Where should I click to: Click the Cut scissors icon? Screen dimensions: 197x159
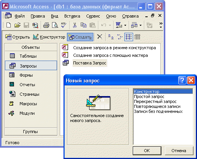75,25
